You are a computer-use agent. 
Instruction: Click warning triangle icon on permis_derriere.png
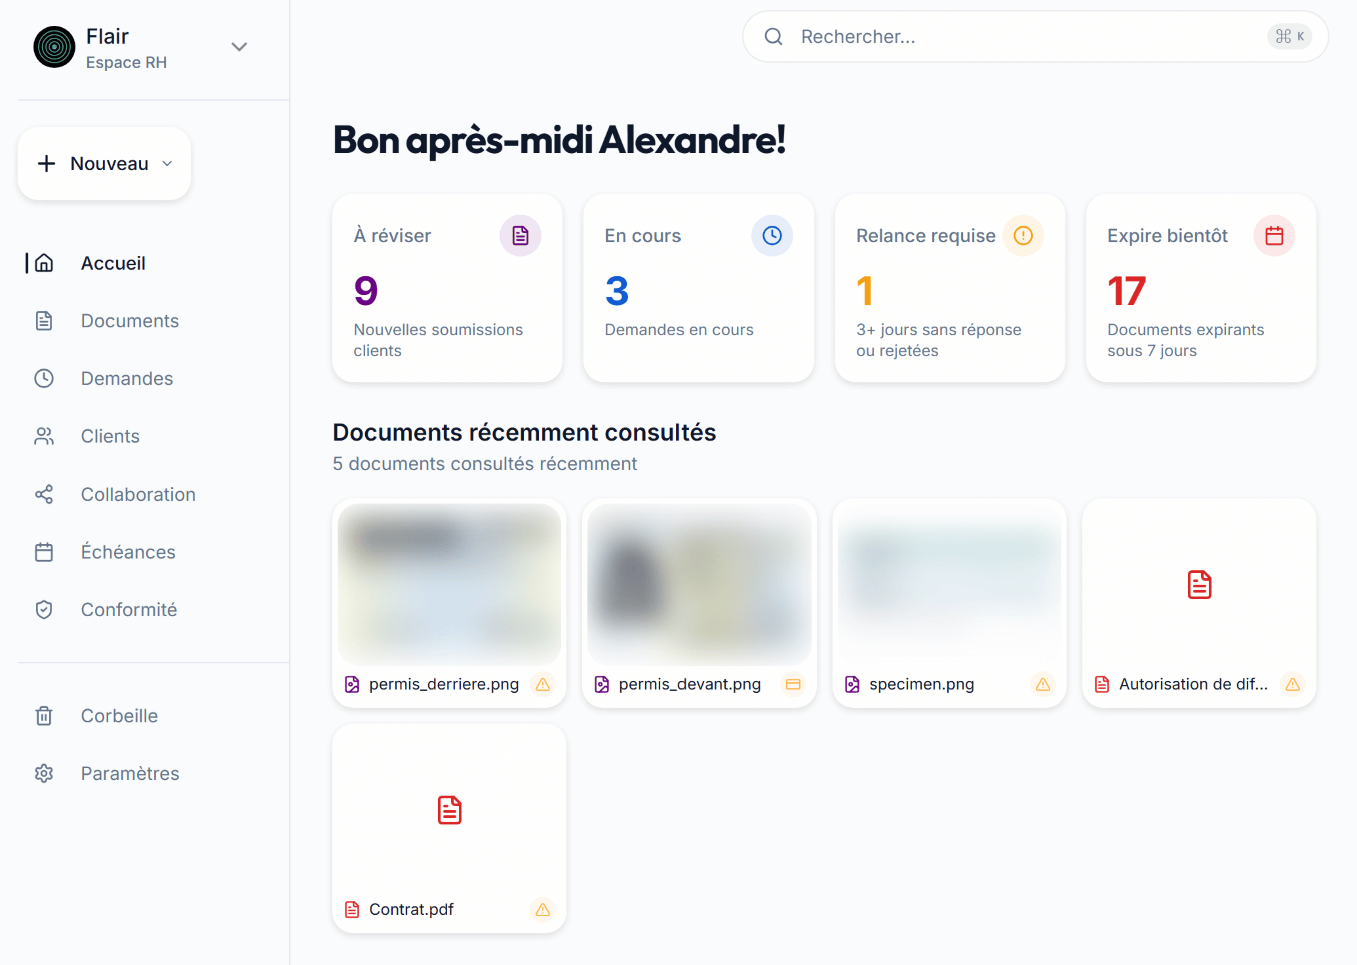pyautogui.click(x=542, y=684)
